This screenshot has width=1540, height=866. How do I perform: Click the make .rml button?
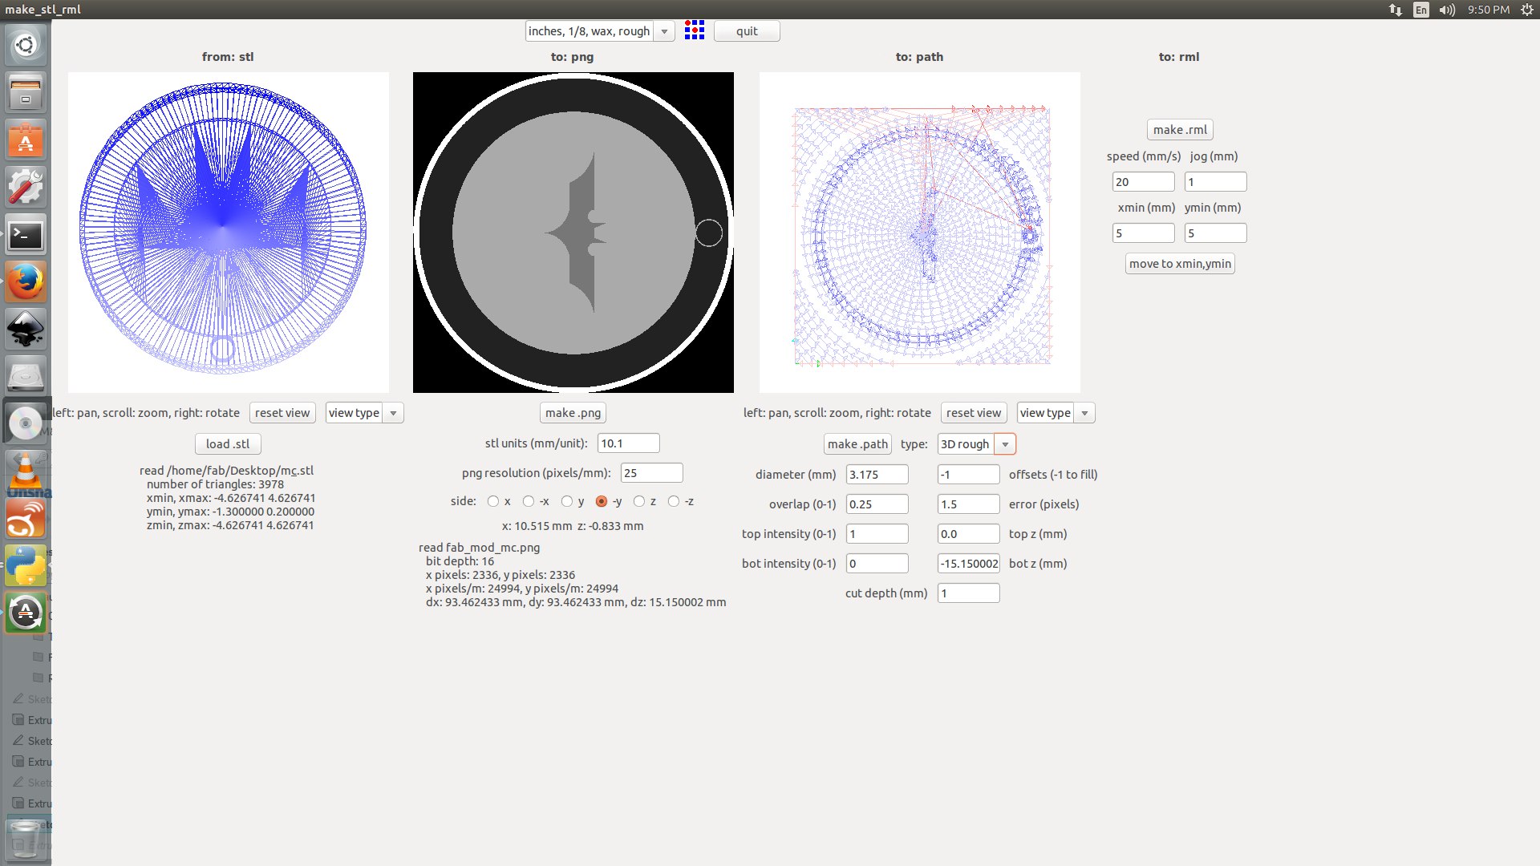[1179, 130]
